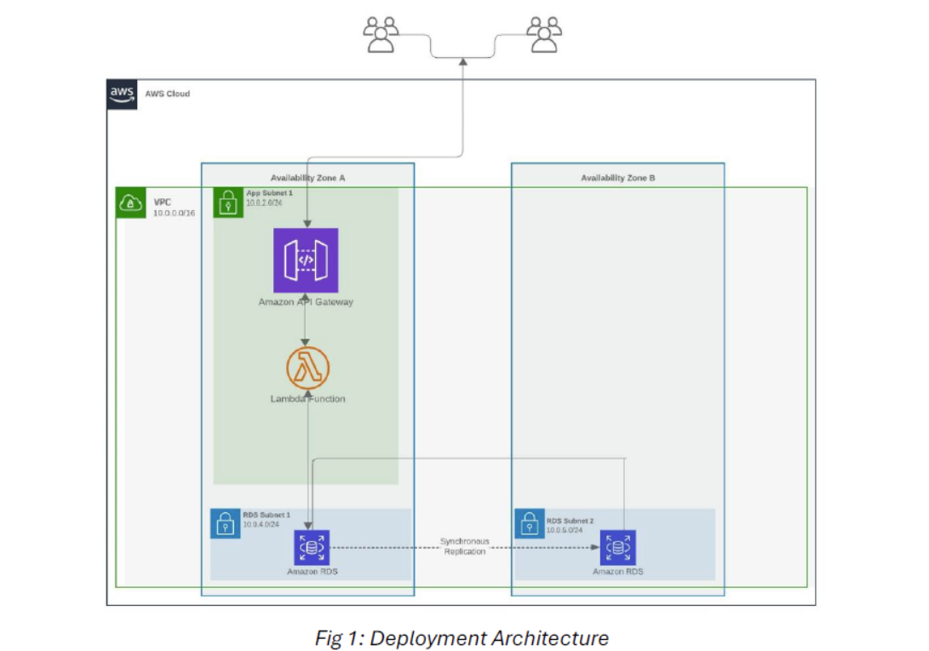Click the right users group icon
The width and height of the screenshot is (929, 651).
(x=543, y=35)
